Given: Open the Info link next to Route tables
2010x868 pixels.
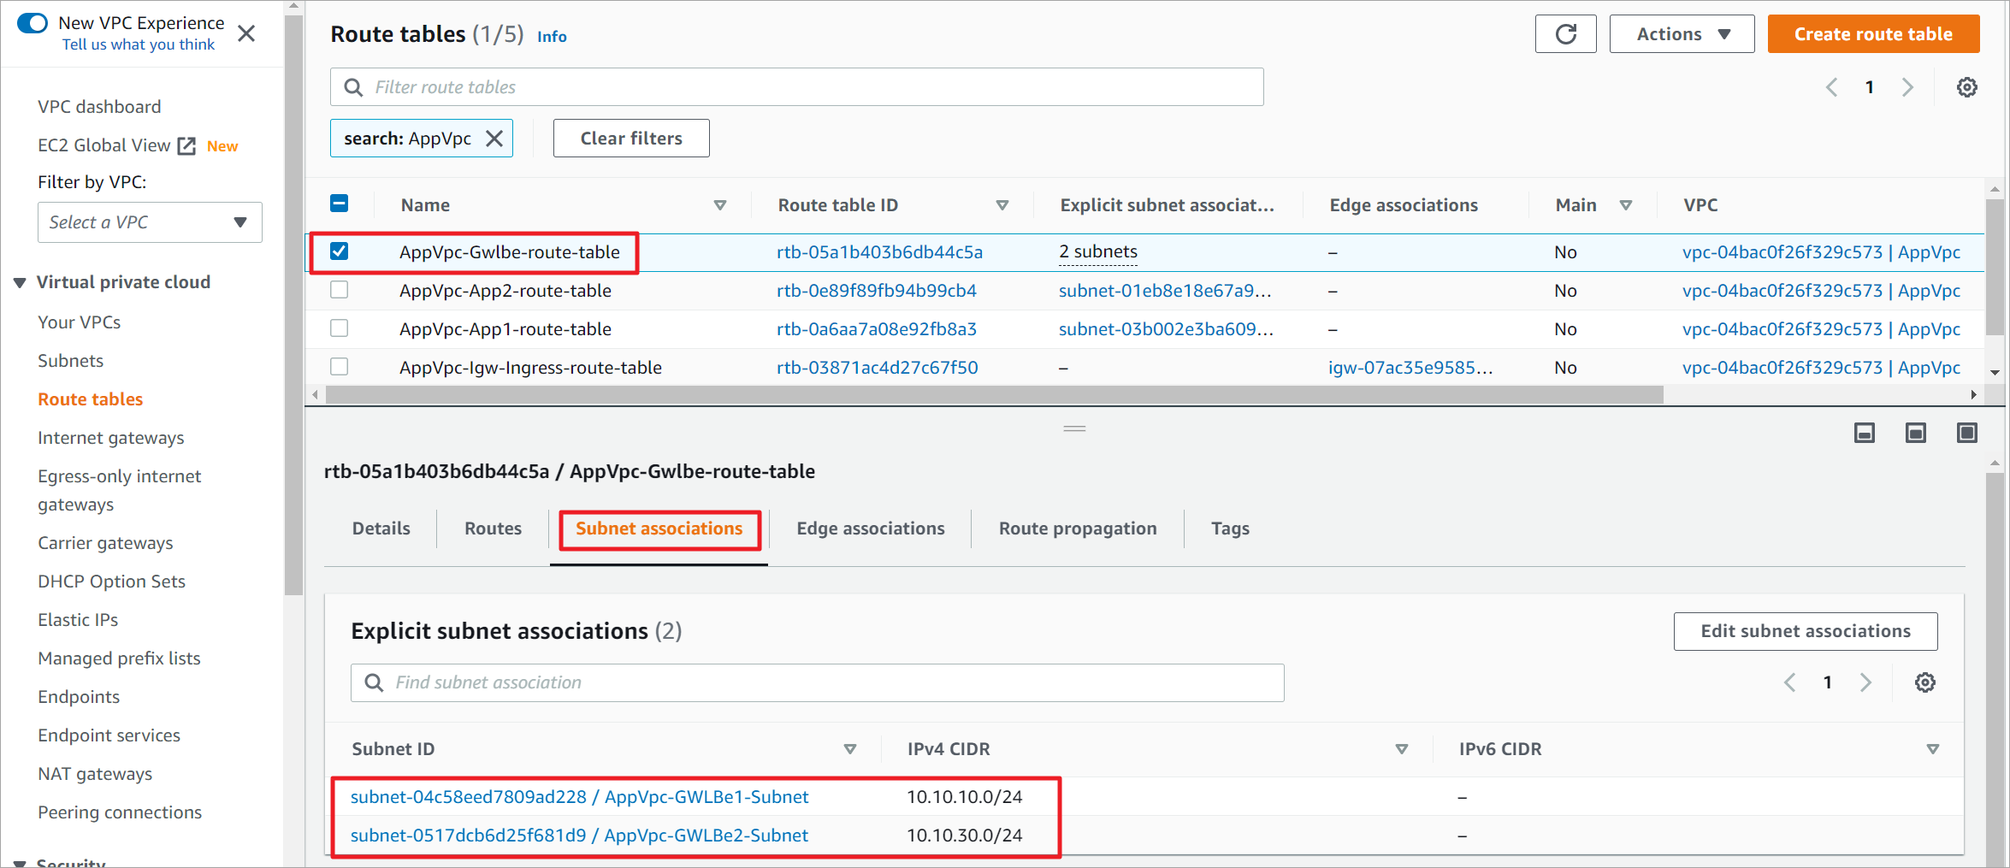Looking at the screenshot, I should point(552,37).
